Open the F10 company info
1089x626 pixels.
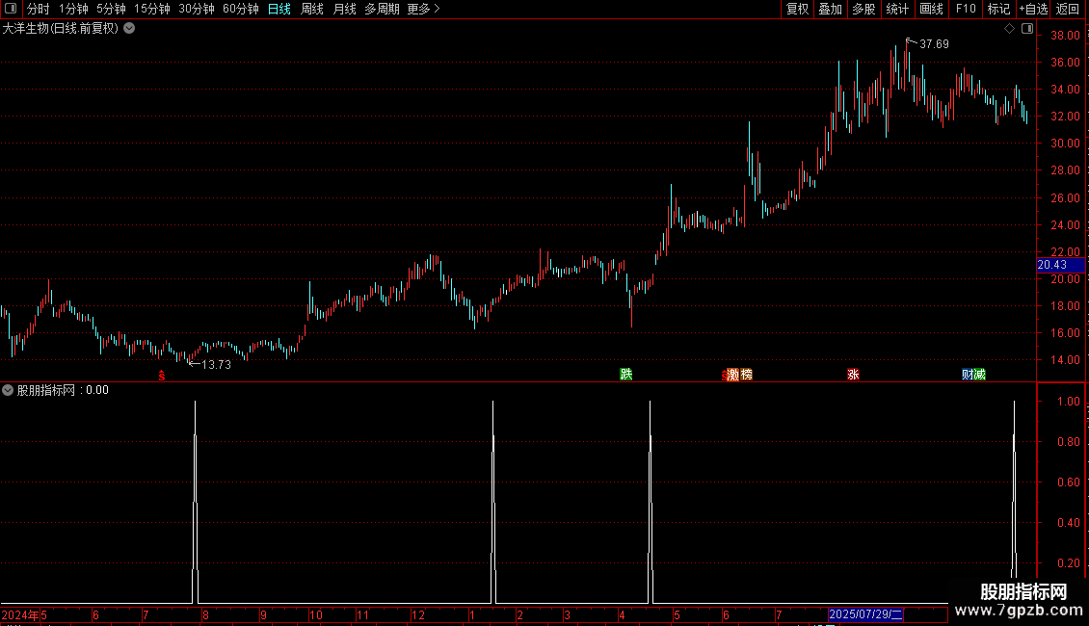click(x=966, y=9)
